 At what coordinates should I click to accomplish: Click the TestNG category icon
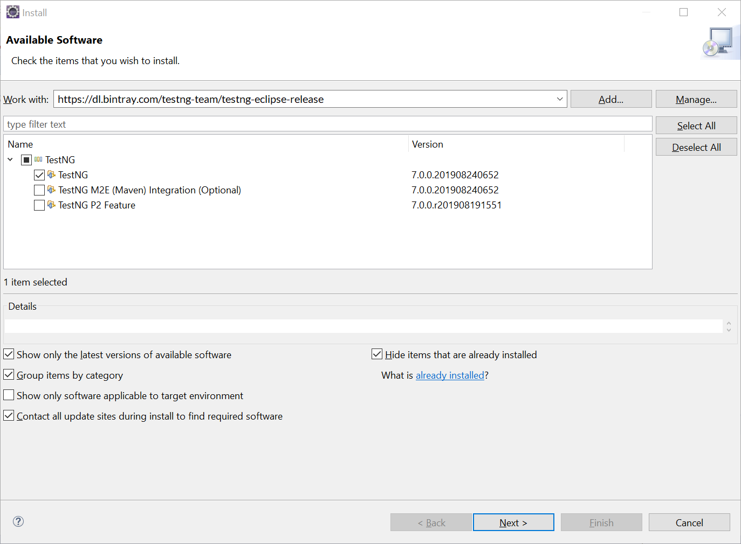tap(38, 159)
